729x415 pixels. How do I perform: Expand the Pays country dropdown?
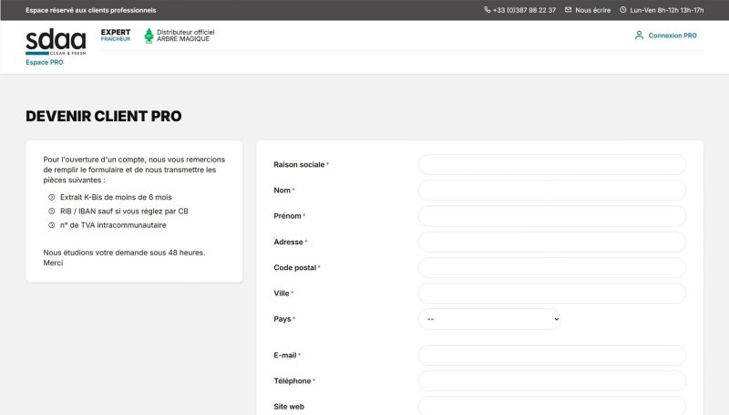tap(489, 319)
